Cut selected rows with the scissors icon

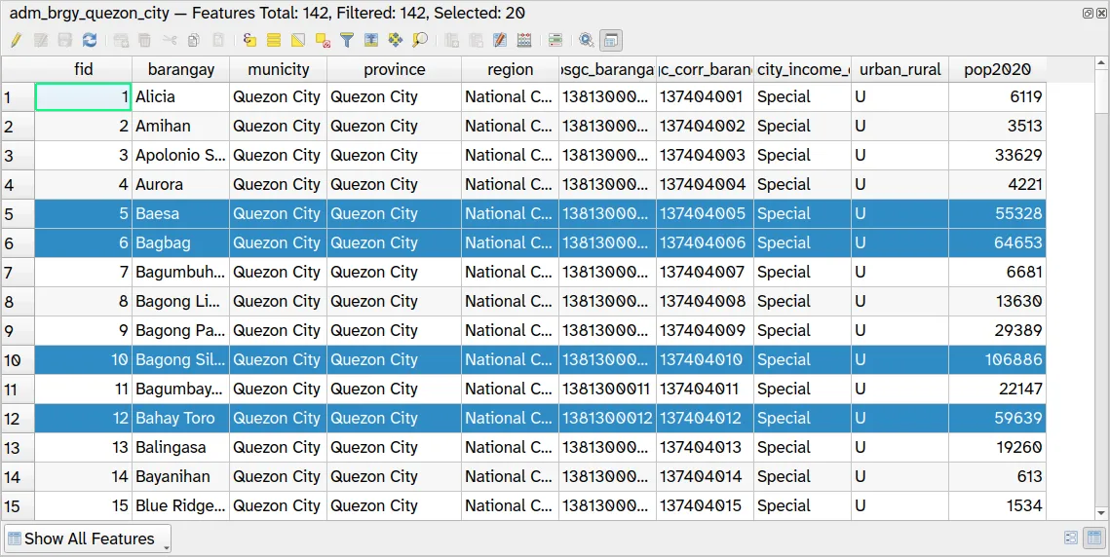tap(170, 40)
